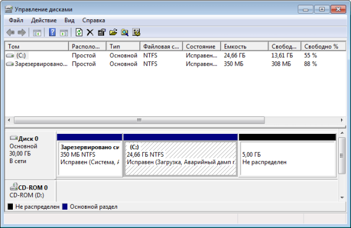The width and height of the screenshot is (351, 228).
Task: Select the (C:) volume row in list
Action: tap(175, 56)
